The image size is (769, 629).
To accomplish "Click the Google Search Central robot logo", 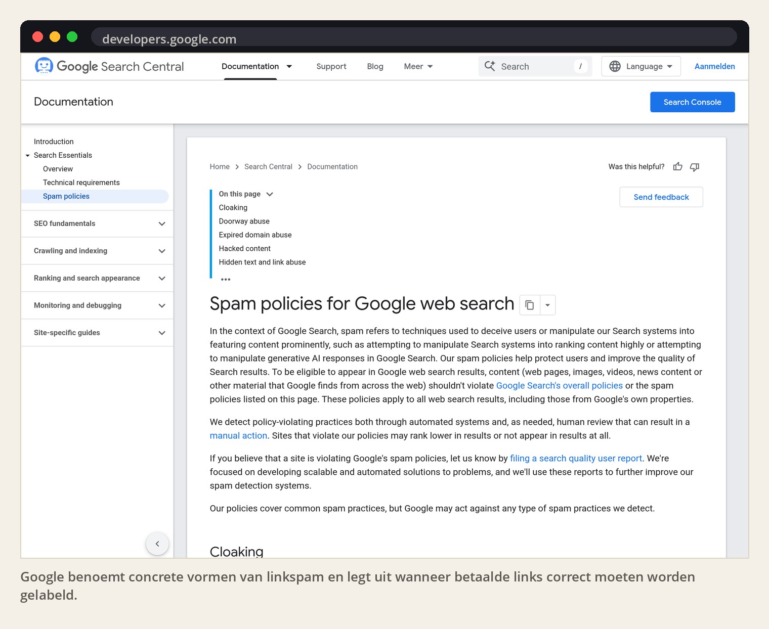I will [44, 66].
